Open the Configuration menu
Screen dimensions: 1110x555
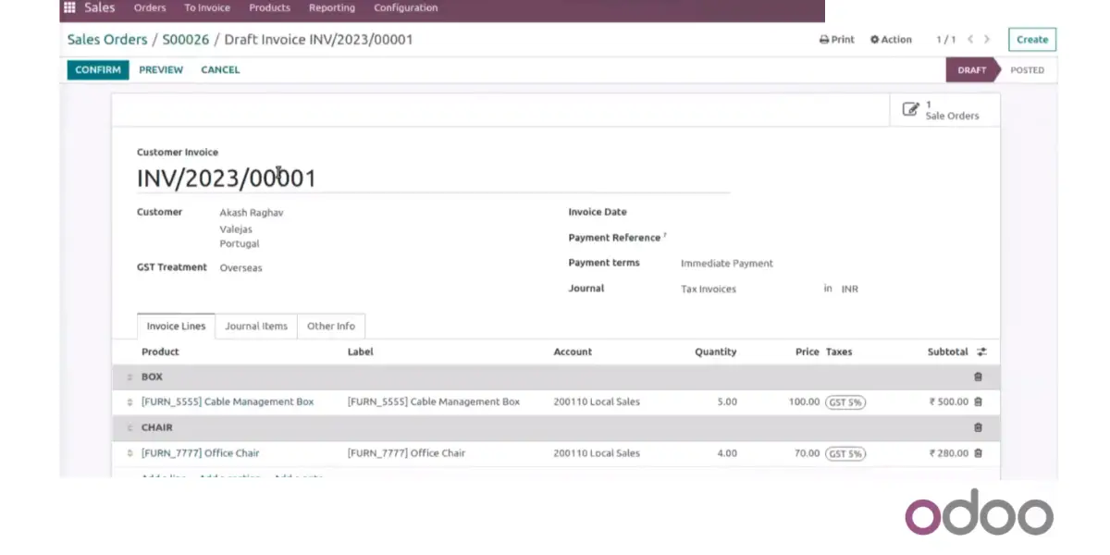point(406,7)
